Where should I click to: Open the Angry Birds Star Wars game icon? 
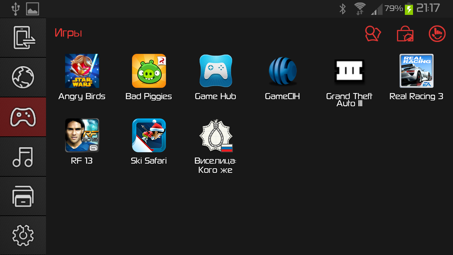(x=82, y=71)
